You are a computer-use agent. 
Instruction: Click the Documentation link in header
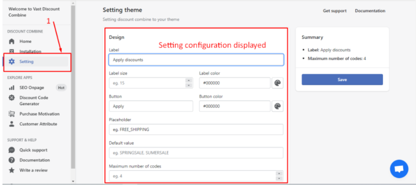(x=370, y=11)
